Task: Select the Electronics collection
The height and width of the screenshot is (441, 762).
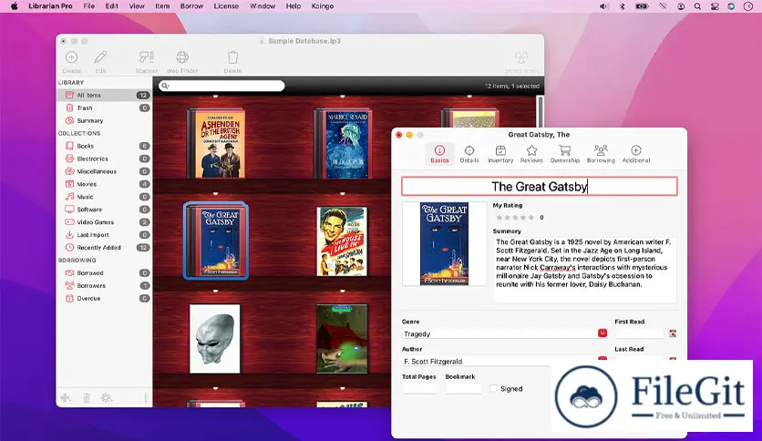Action: [x=104, y=159]
